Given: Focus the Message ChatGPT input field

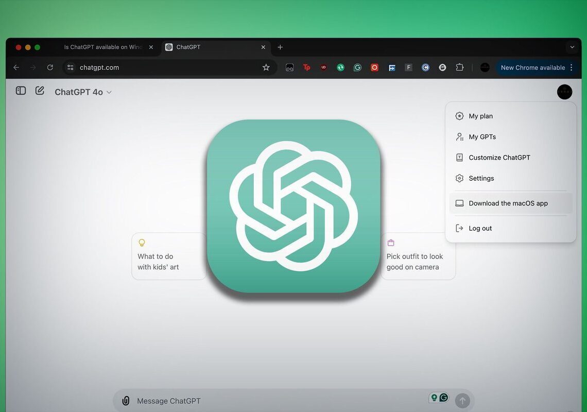Looking at the screenshot, I should pos(277,401).
